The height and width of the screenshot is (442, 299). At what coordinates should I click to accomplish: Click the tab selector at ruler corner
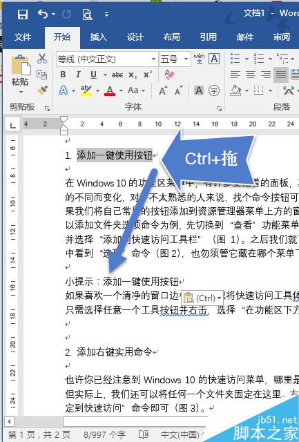pos(12,125)
